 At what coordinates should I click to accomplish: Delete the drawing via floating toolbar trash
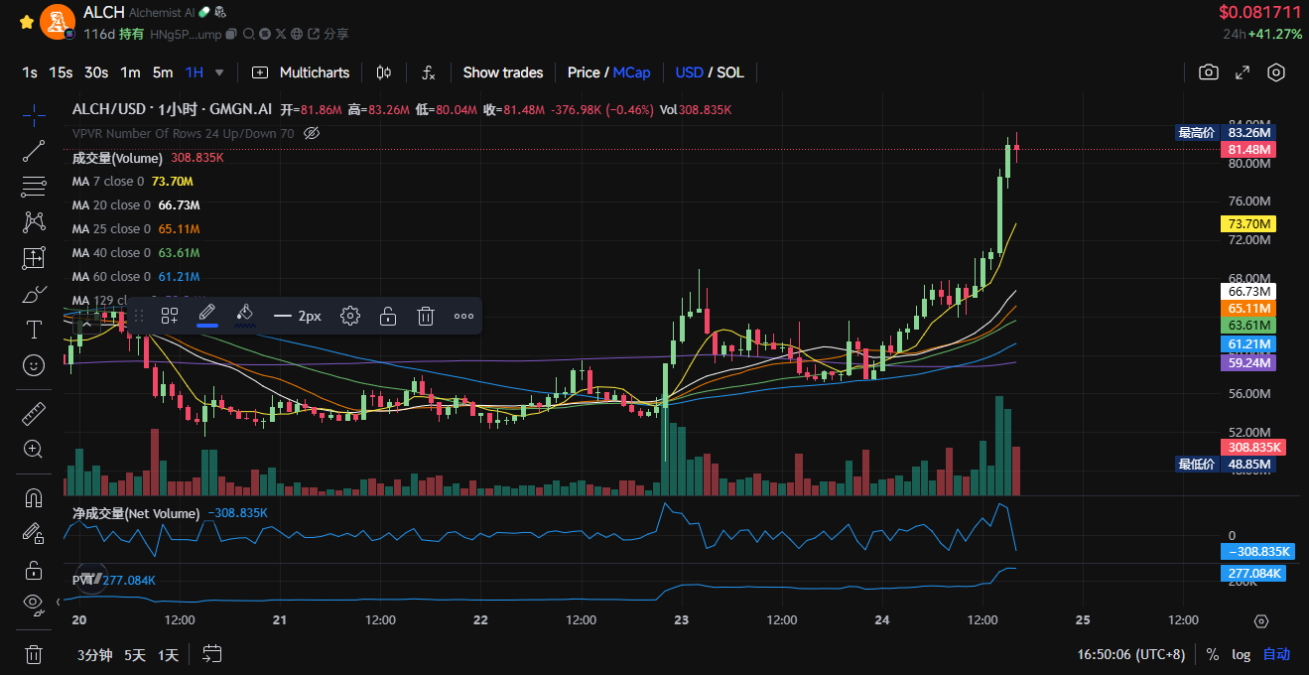426,316
